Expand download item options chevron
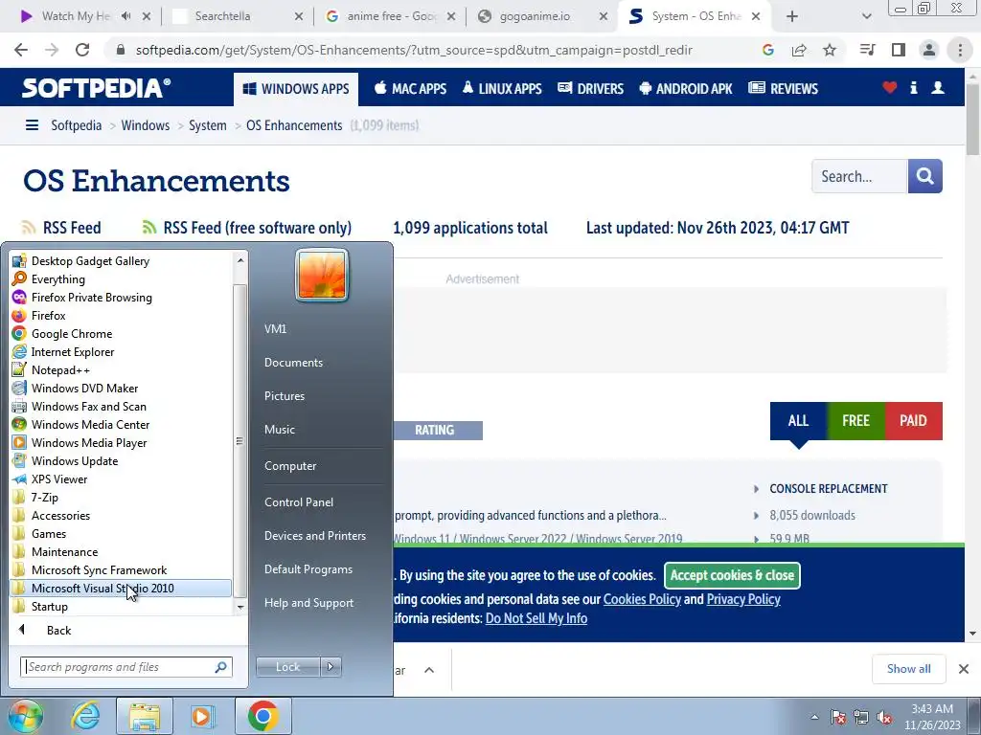Screen dimensions: 981x735 (x=429, y=670)
